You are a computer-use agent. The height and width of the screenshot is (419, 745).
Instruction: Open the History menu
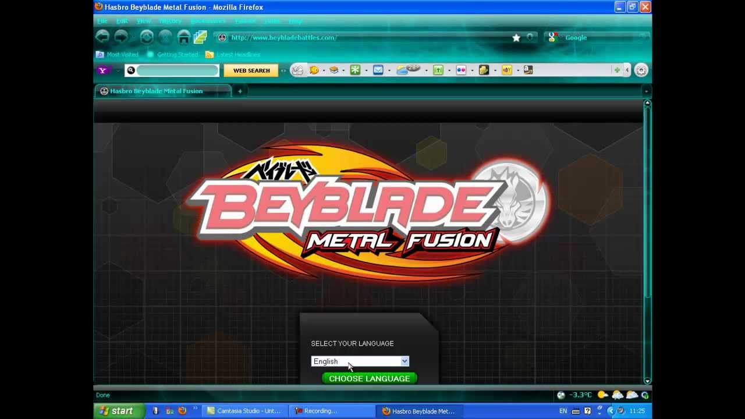point(171,21)
